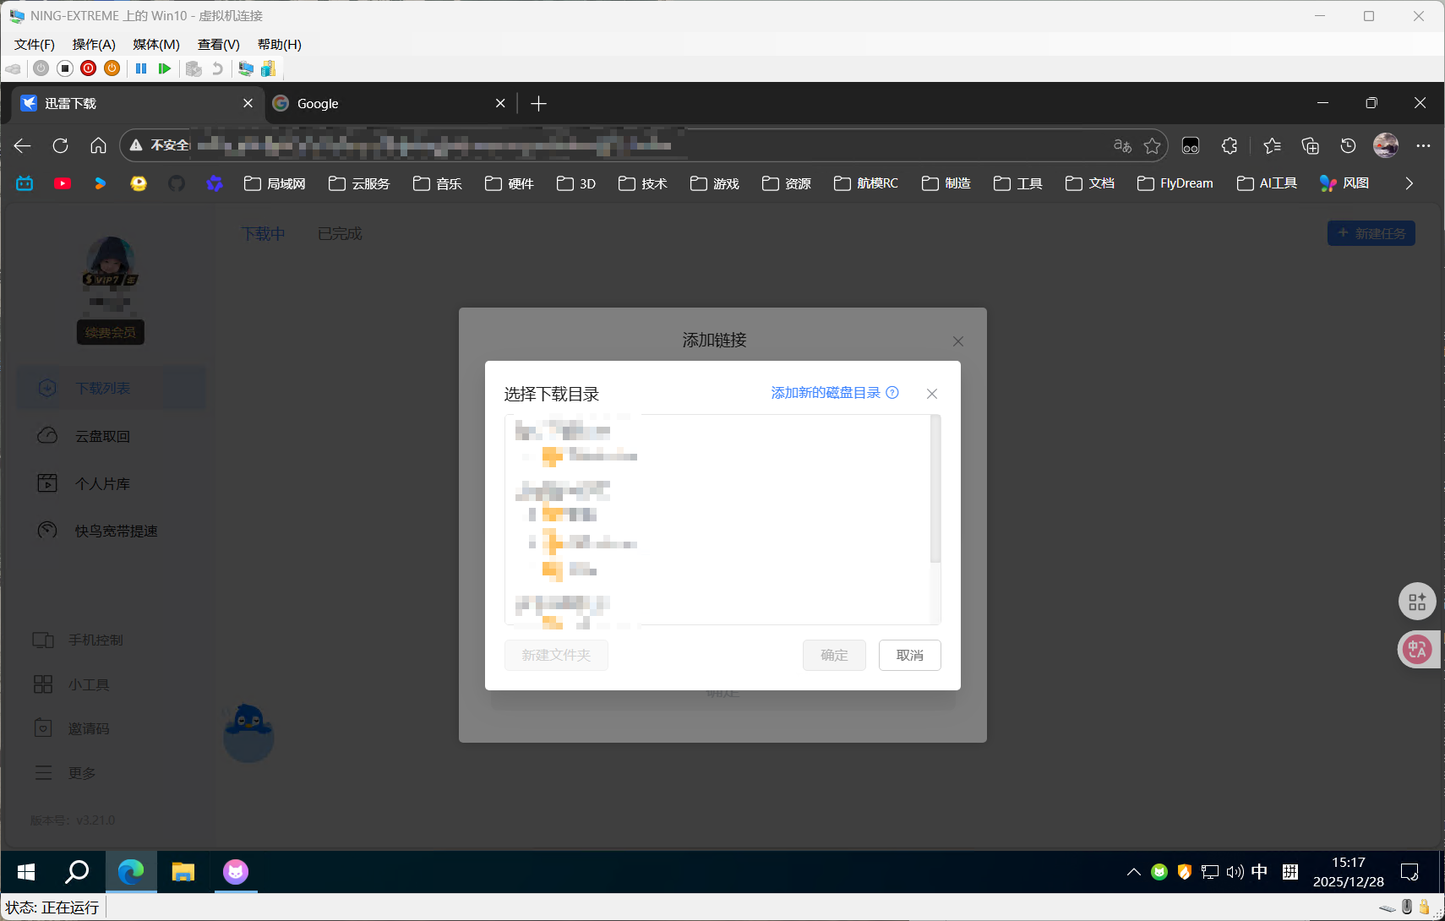1445x921 pixels.
Task: Open the GitHub bookmark icon
Action: click(177, 183)
